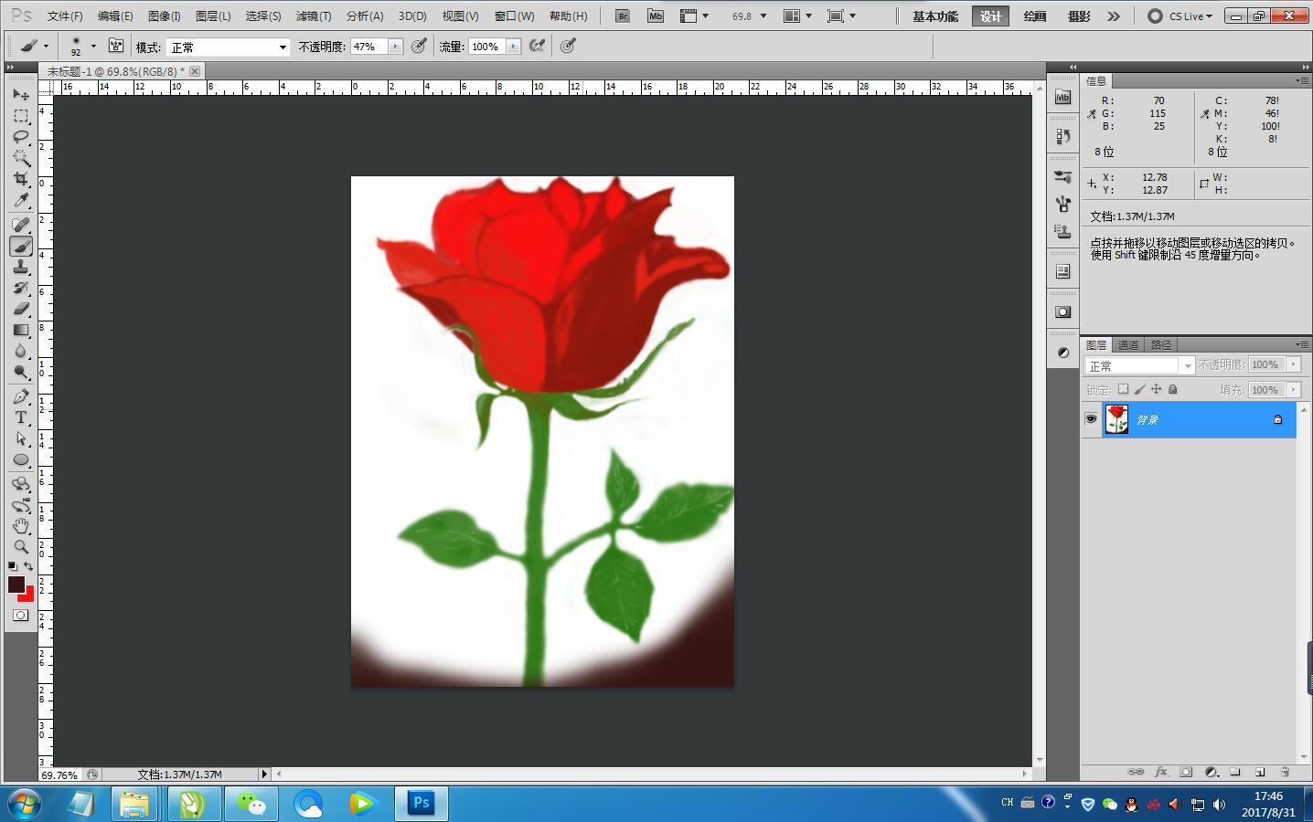This screenshot has width=1313, height=822.
Task: Select the Lasso tool
Action: click(20, 137)
